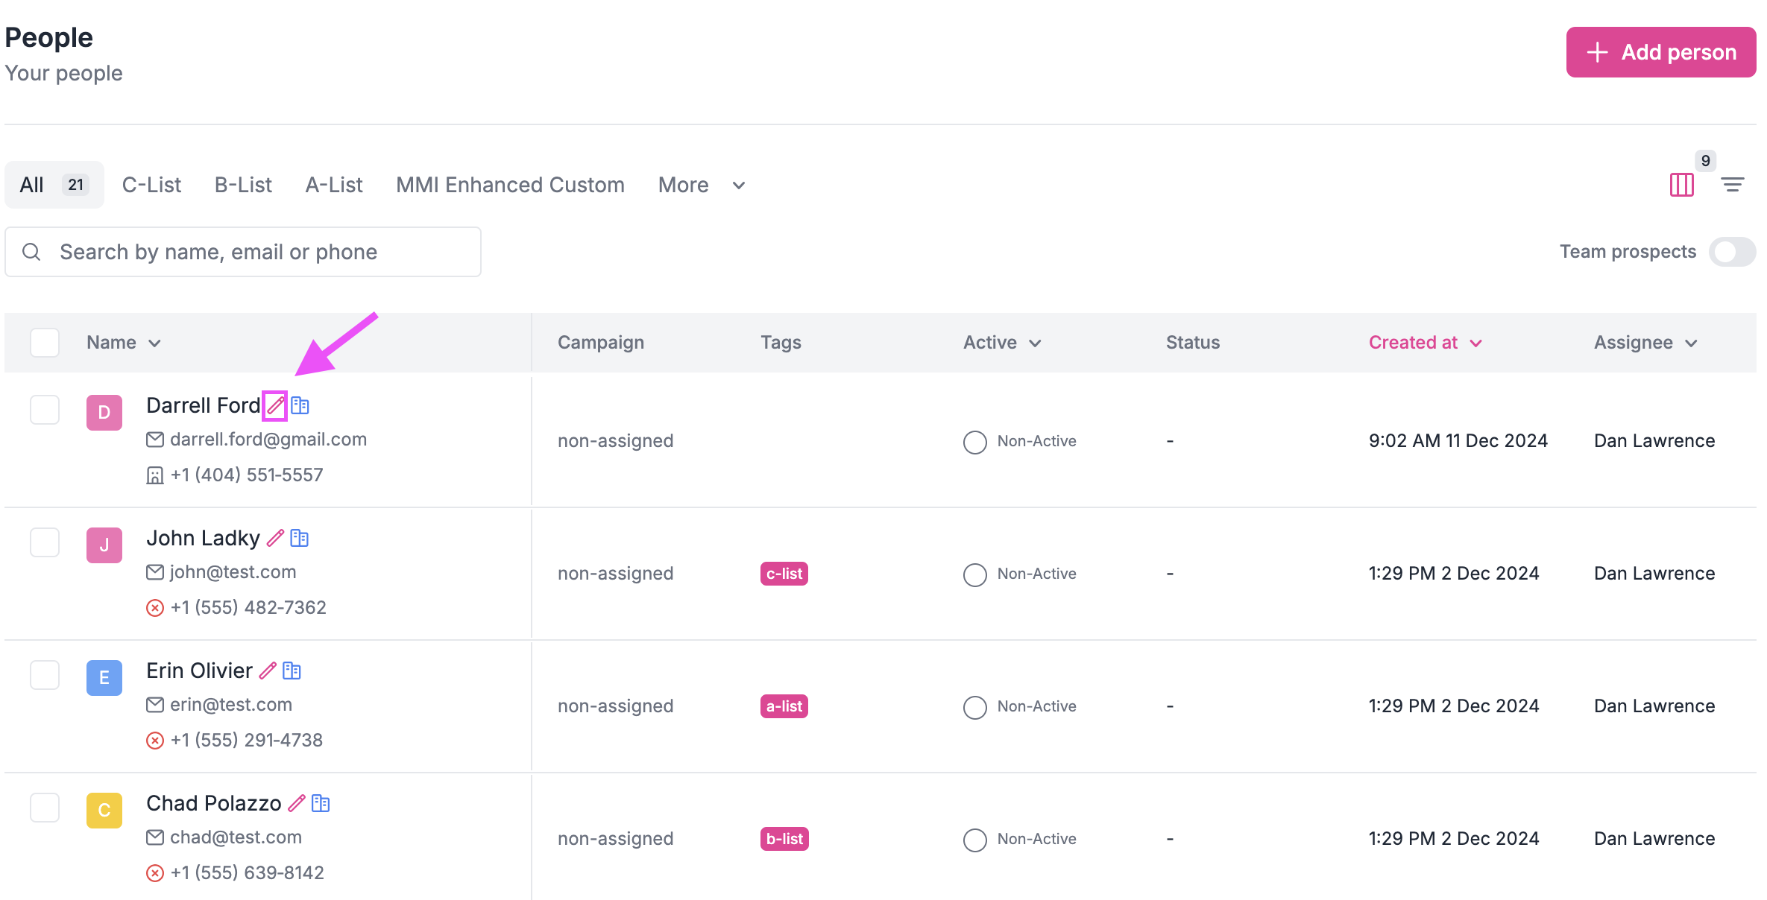The width and height of the screenshot is (1767, 900).
Task: Focus the search by name, email or phone field
Action: pyautogui.click(x=243, y=252)
